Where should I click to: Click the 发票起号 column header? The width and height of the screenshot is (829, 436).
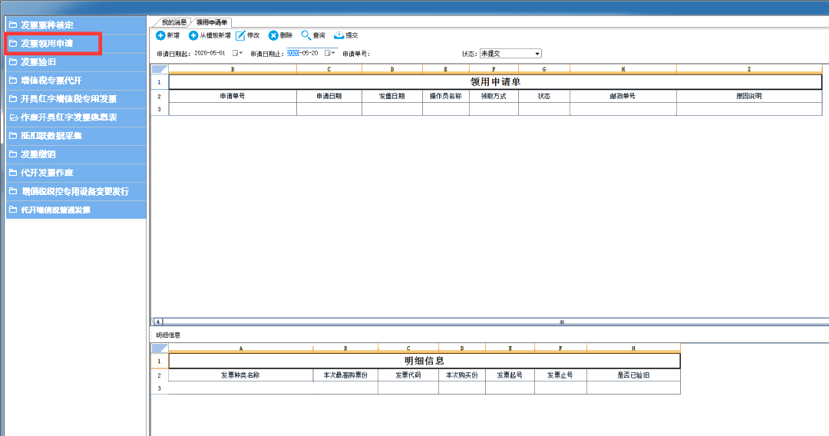point(510,375)
